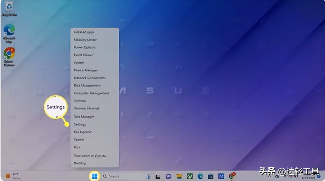Select the highlighted Settings menu entry
The image size is (325, 181).
(x=80, y=124)
